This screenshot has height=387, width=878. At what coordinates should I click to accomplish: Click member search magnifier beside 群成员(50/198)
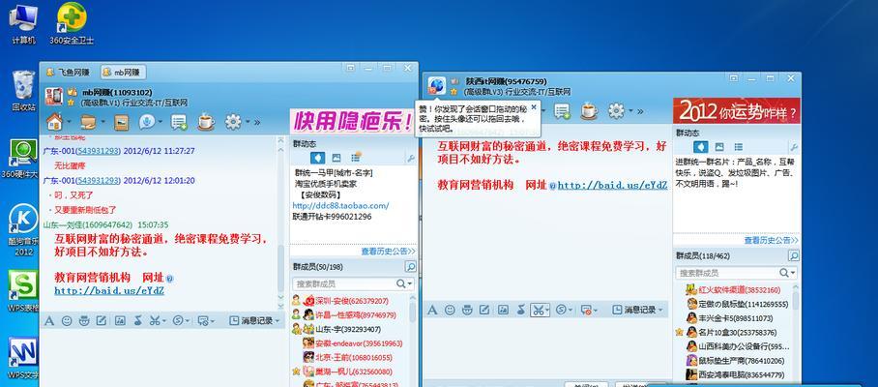(410, 267)
